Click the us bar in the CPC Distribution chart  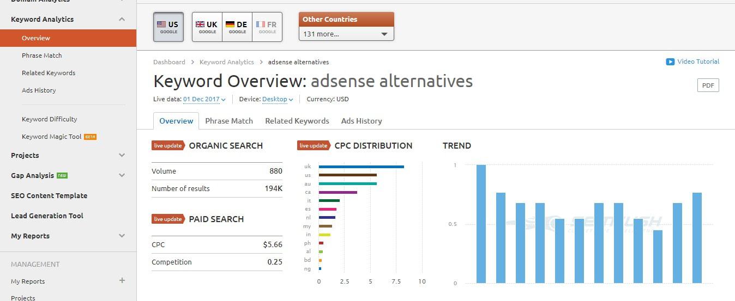click(x=348, y=175)
